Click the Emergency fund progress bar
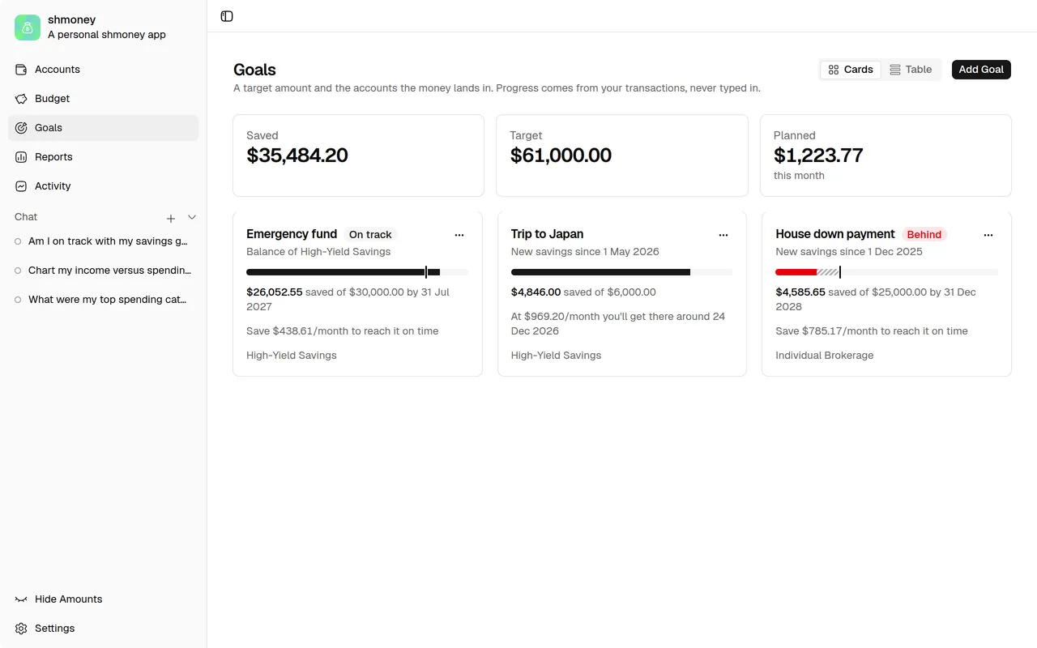1037x648 pixels. click(x=357, y=272)
